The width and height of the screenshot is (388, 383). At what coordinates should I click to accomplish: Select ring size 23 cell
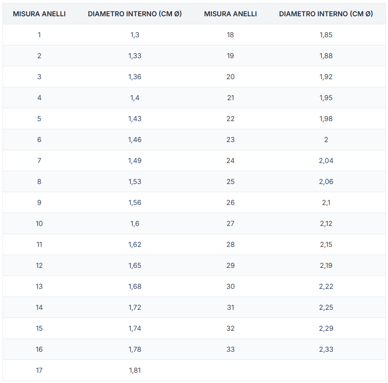tap(231, 140)
